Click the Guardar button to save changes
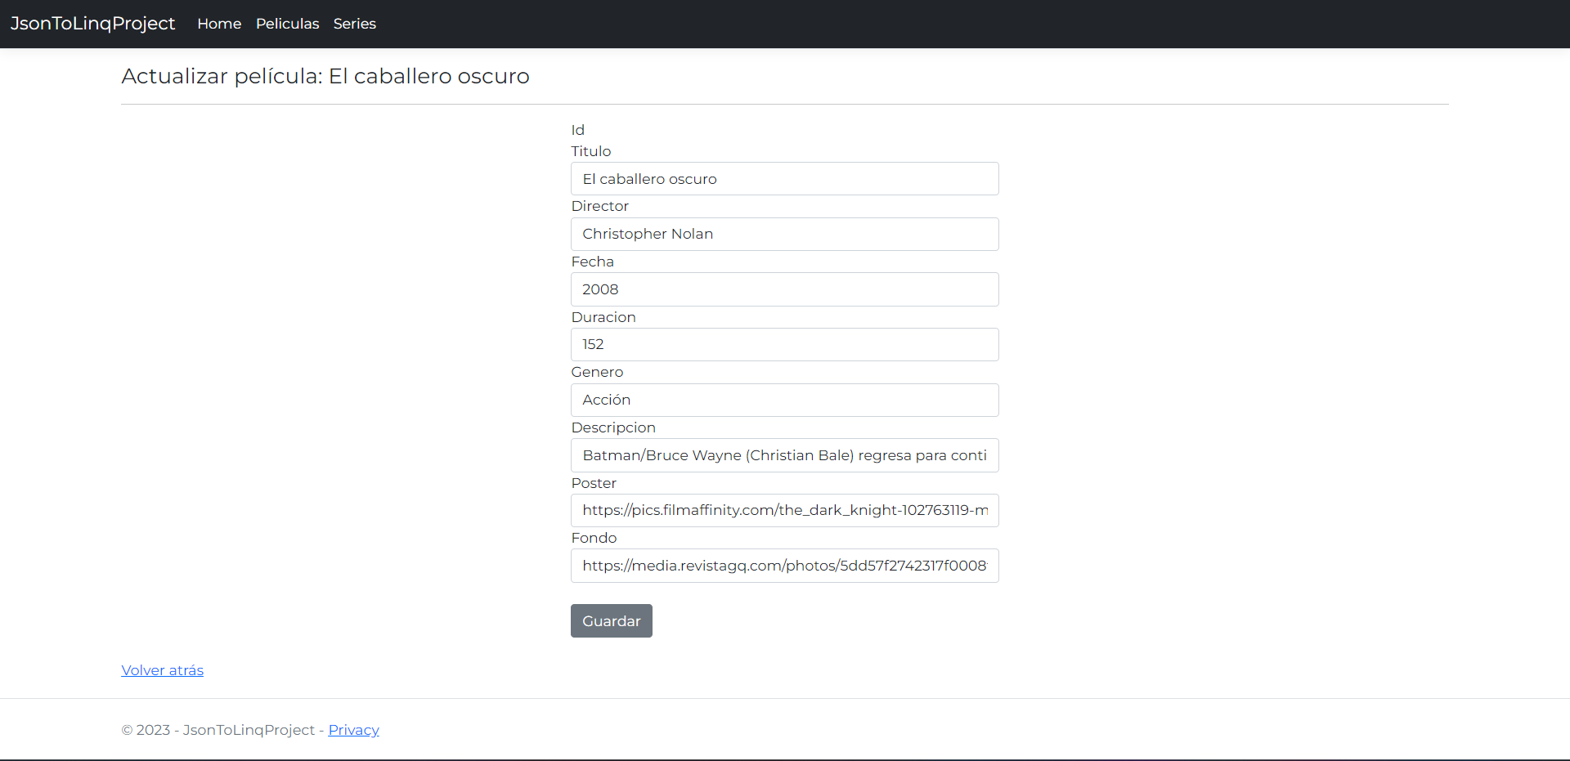Viewport: 1570px width, 761px height. point(611,620)
